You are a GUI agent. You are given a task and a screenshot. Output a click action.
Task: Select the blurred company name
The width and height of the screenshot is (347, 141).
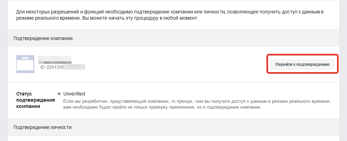coord(55,60)
